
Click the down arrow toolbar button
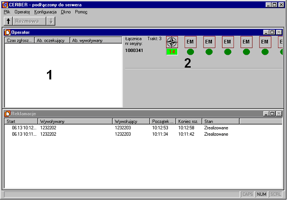click(x=51, y=21)
